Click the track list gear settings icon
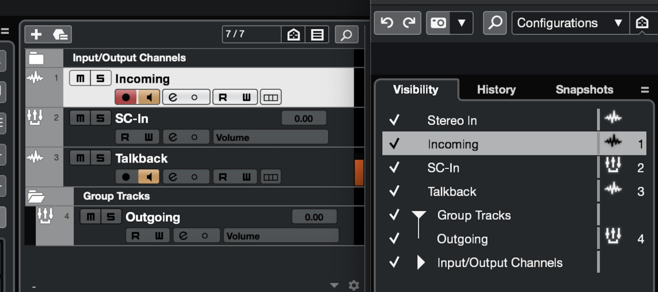The image size is (658, 292). tap(354, 285)
